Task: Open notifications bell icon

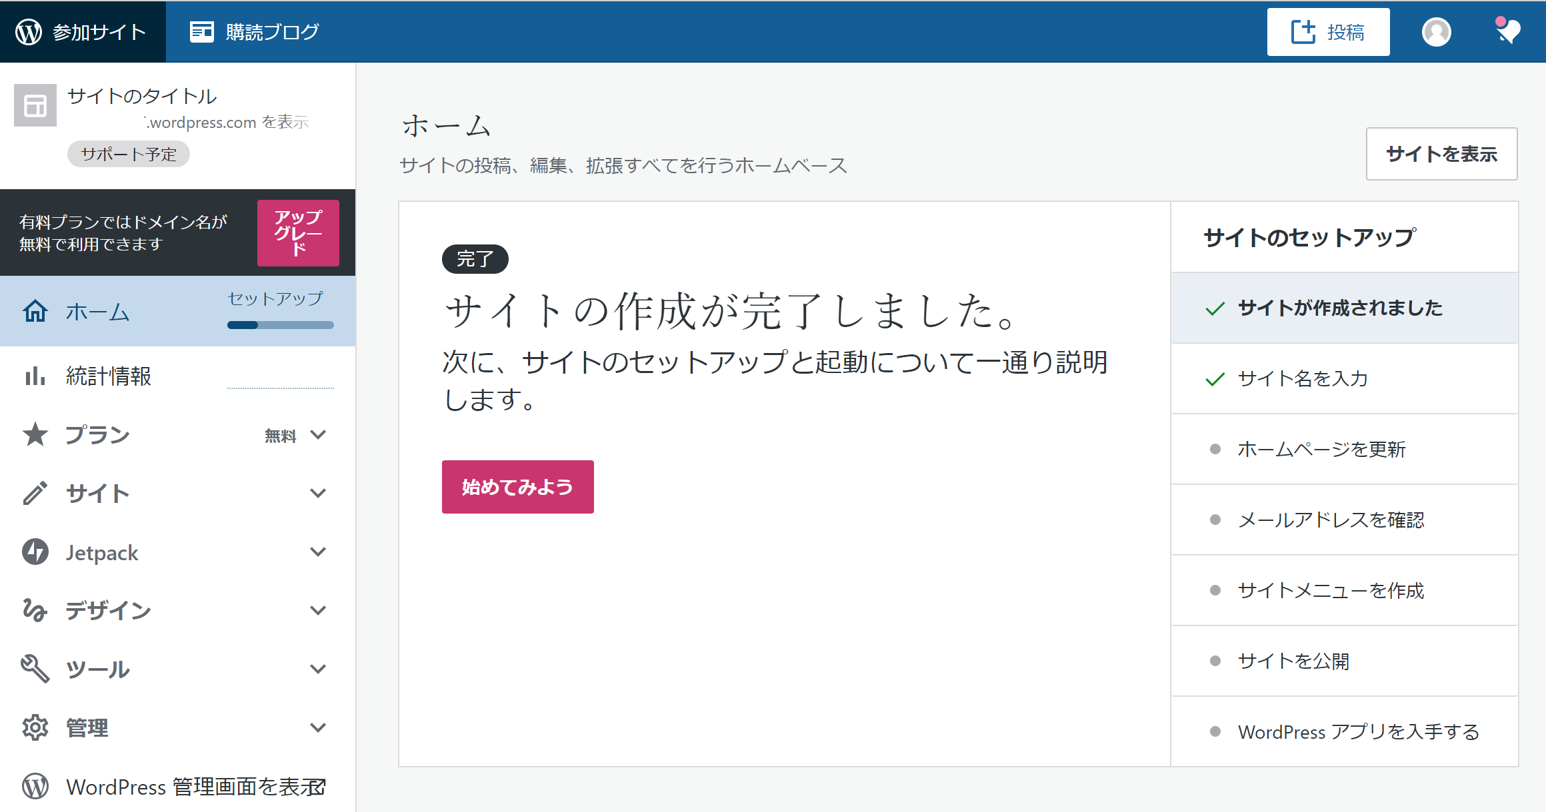Action: [1507, 31]
